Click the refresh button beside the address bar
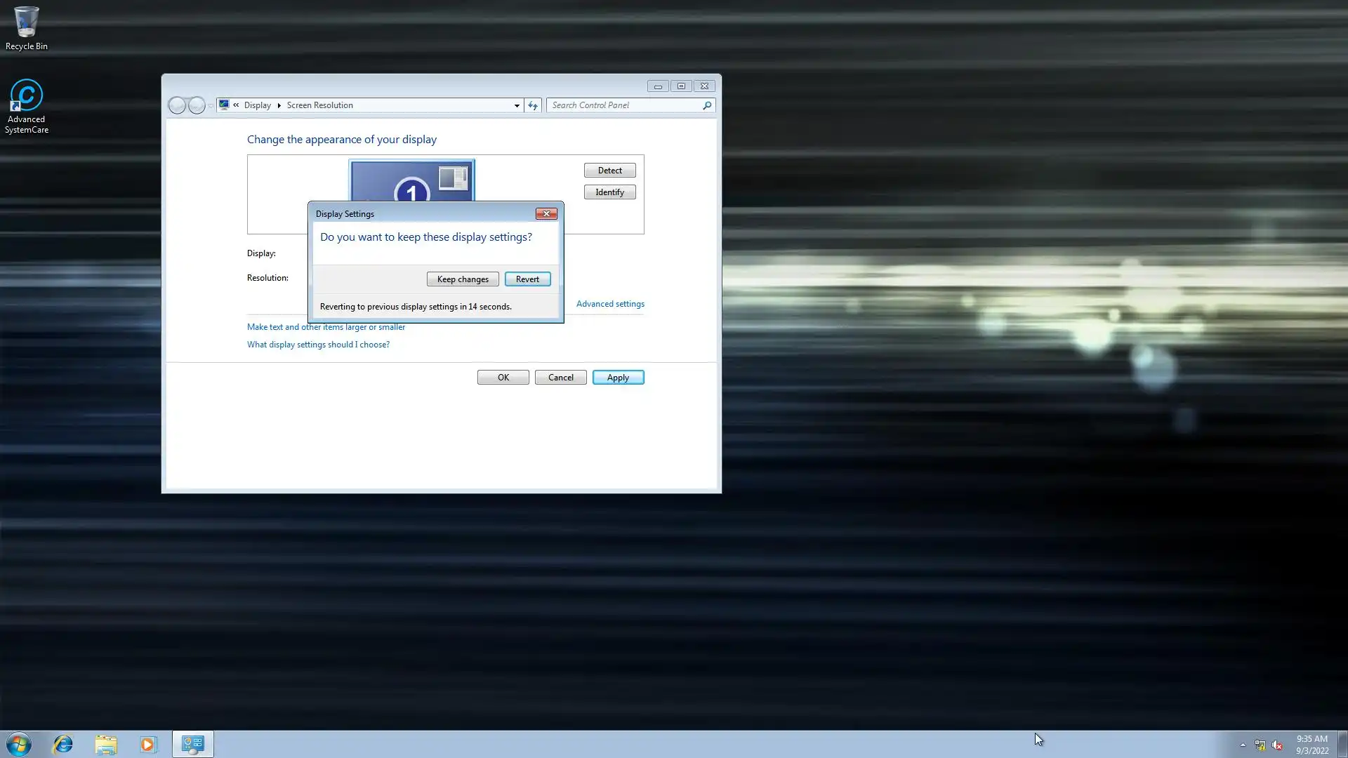This screenshot has height=758, width=1348. (x=533, y=105)
